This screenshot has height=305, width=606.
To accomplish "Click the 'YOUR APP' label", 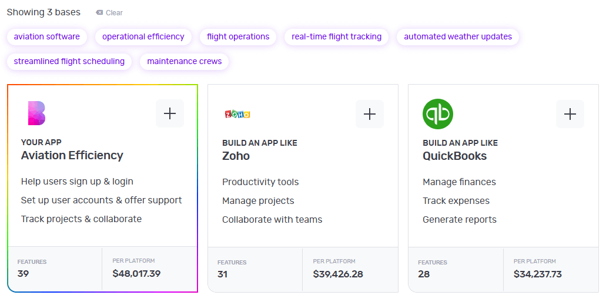I will coord(41,142).
